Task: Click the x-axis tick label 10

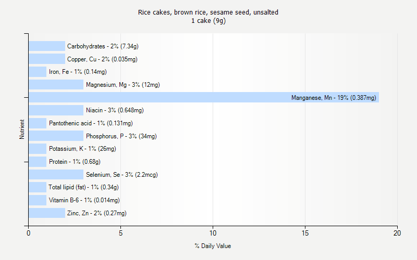Action: coord(213,233)
